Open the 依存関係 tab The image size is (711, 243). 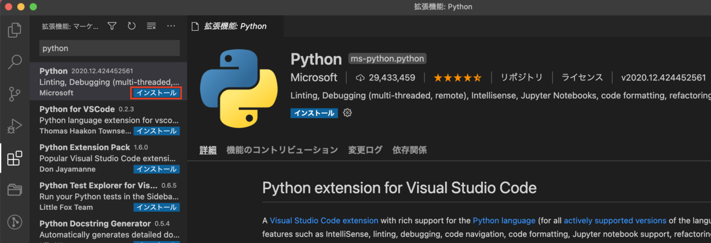pyautogui.click(x=409, y=150)
